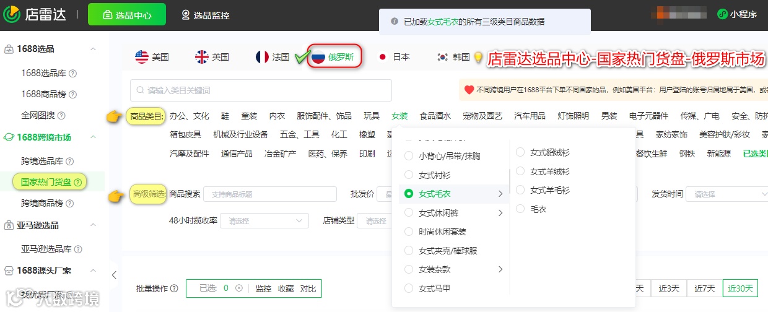Open 跨境商品榜 in the sidebar

click(43, 203)
